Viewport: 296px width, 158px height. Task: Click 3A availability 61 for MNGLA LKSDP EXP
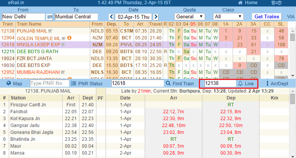(253, 45)
